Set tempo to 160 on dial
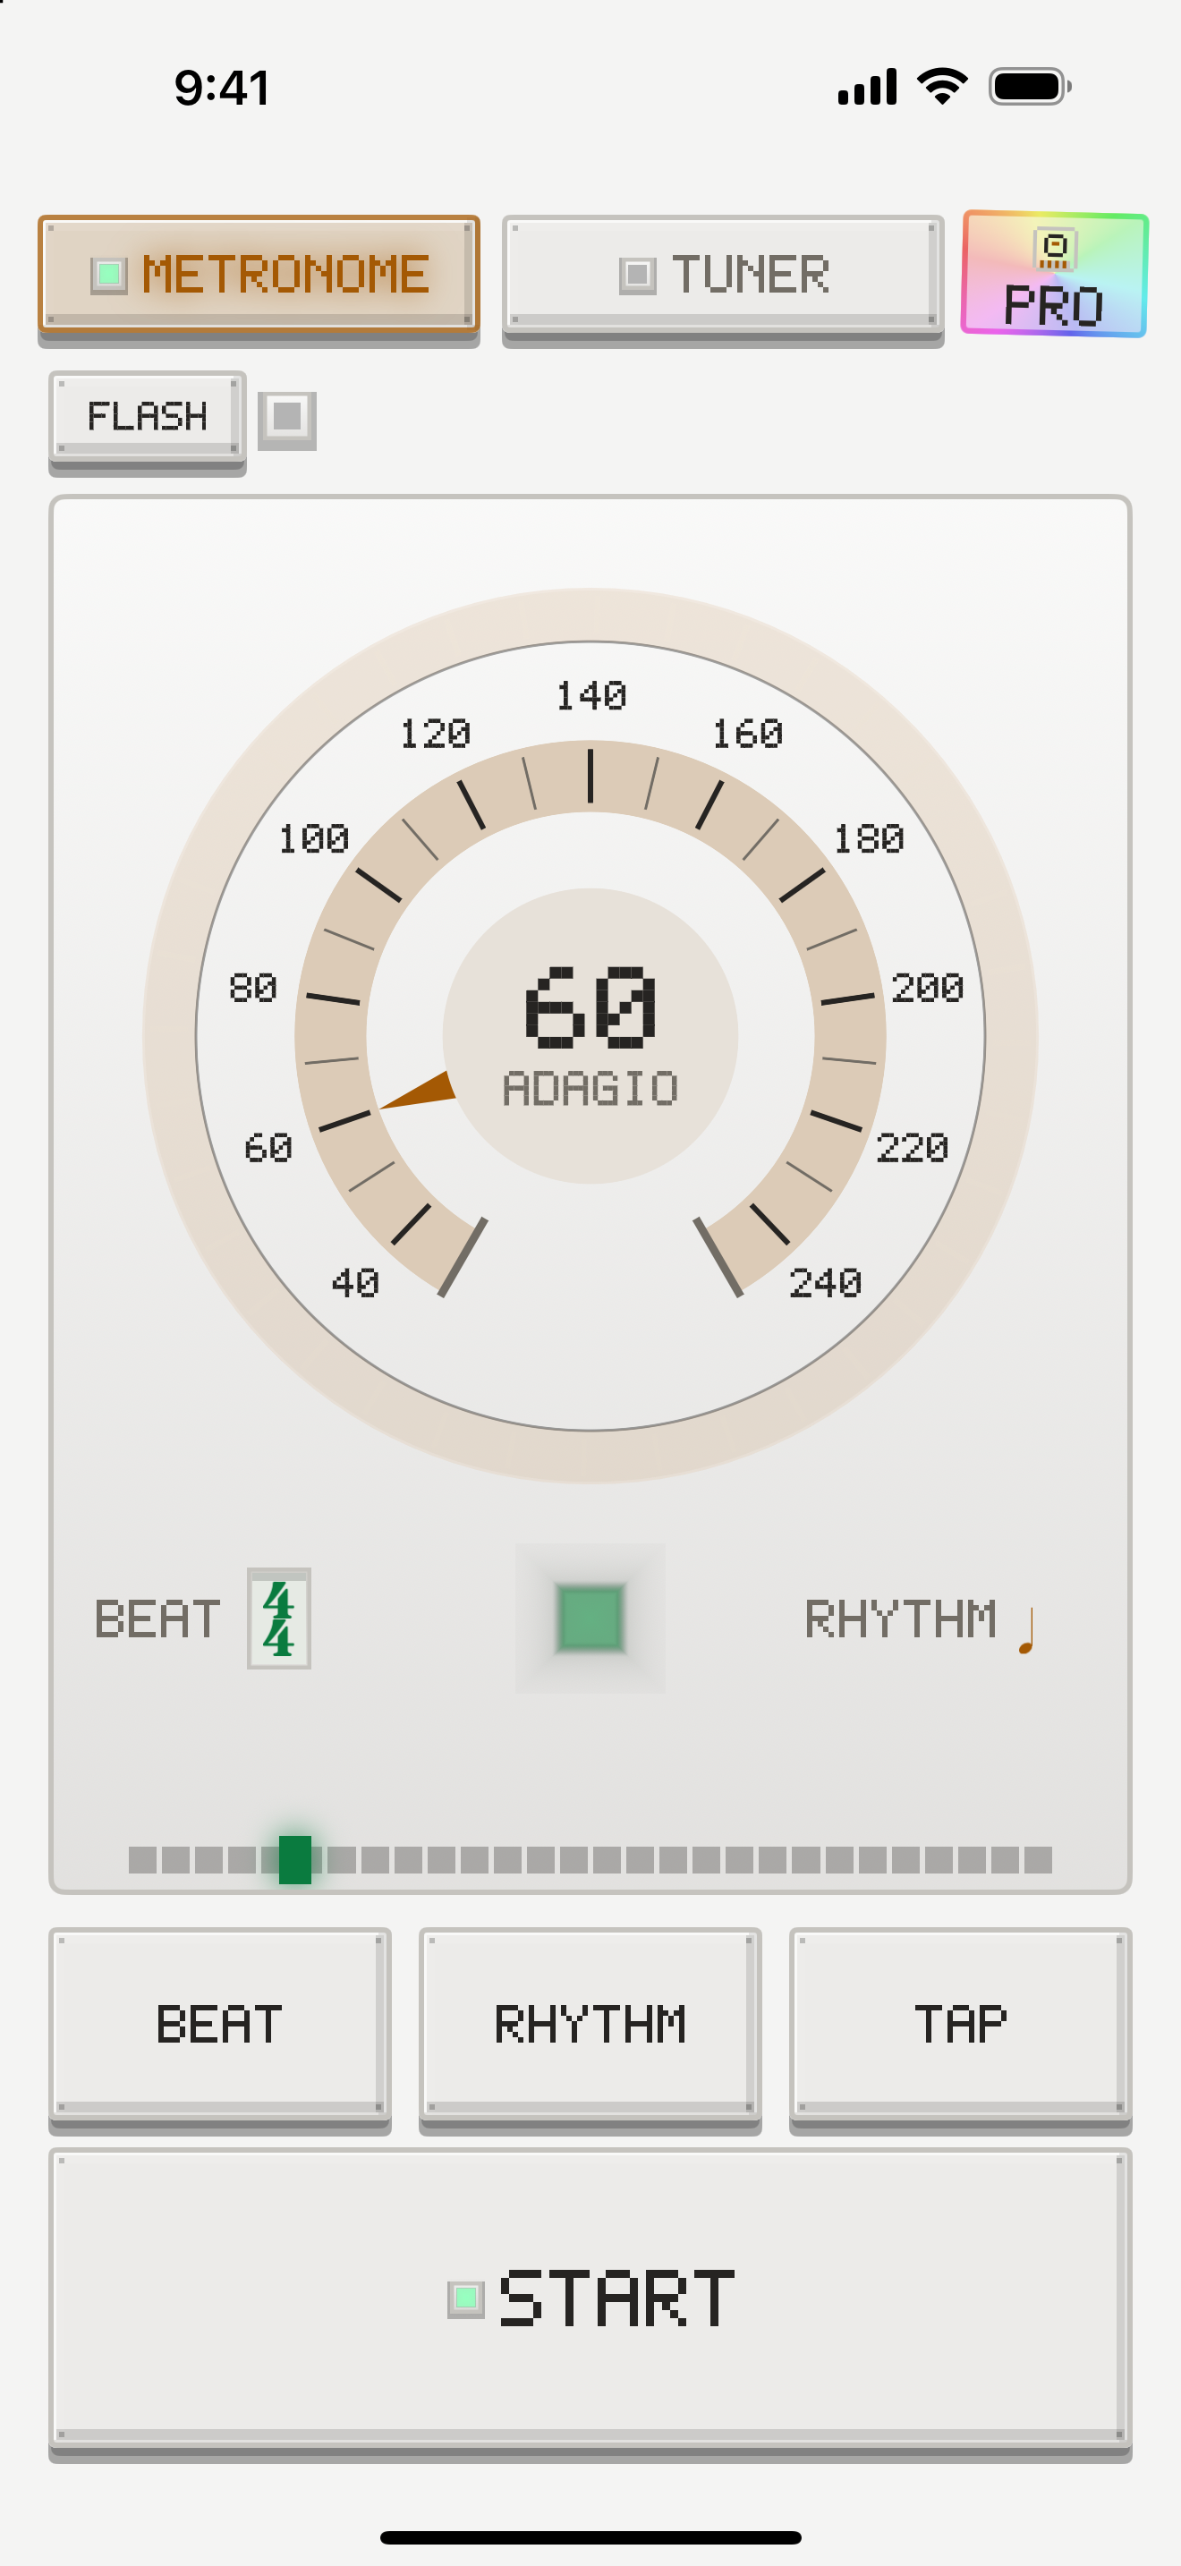Screen dimensions: 1181x2566 coord(748,735)
